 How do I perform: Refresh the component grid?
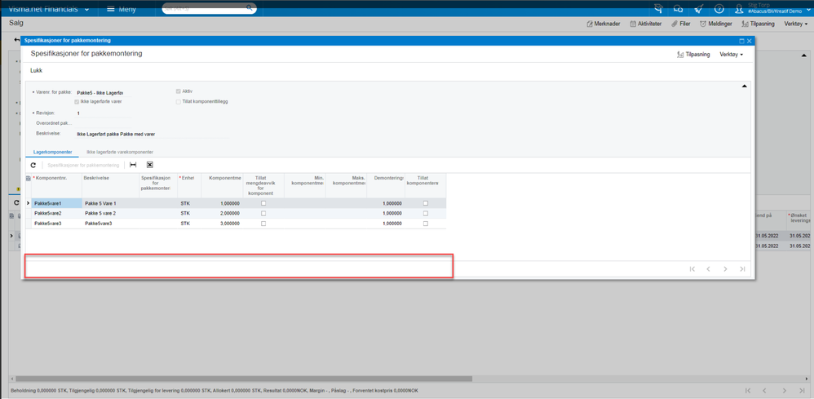pos(33,165)
